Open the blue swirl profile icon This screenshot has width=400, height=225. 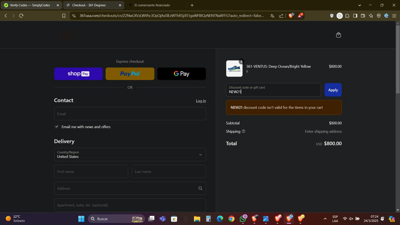386,16
